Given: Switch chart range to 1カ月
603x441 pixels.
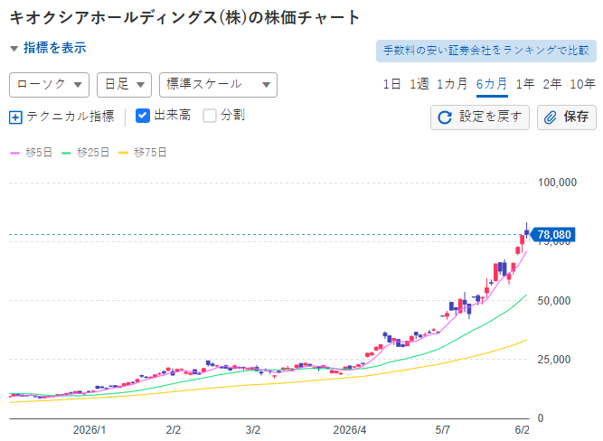Looking at the screenshot, I should coord(452,84).
